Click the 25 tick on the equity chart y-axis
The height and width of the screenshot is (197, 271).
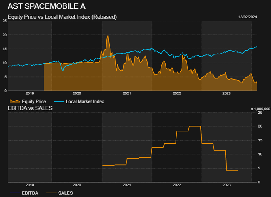click(5, 21)
